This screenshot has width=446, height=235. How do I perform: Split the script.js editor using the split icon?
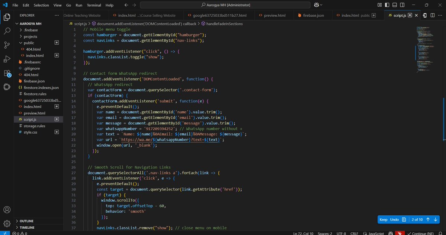pos(432,15)
